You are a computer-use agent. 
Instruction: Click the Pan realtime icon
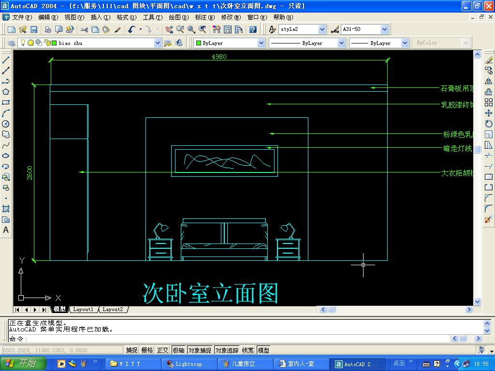click(169, 29)
